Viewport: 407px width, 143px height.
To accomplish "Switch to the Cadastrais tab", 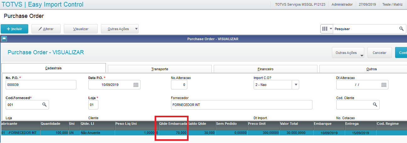I will (54, 68).
